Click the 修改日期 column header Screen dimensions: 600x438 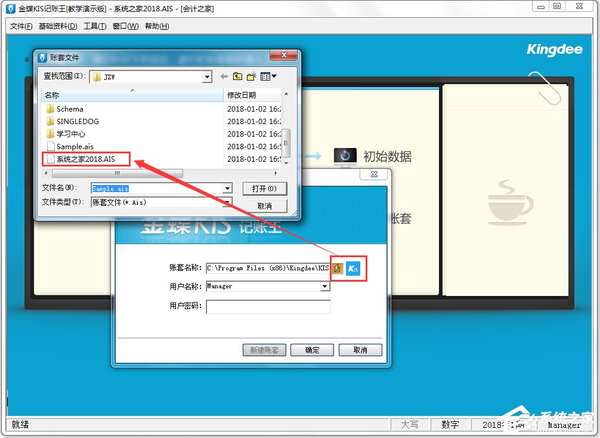pyautogui.click(x=252, y=95)
